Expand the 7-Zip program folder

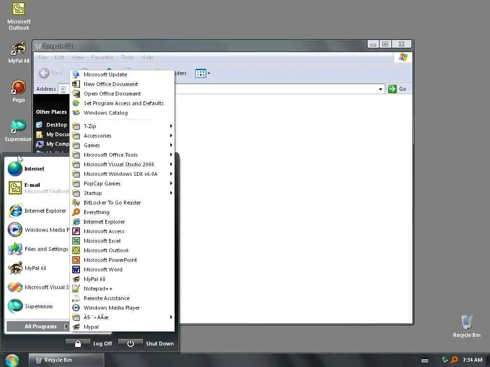122,126
